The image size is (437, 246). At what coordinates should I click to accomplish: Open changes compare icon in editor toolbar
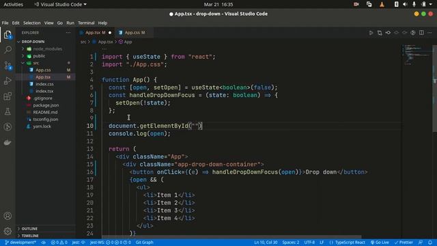(380, 33)
